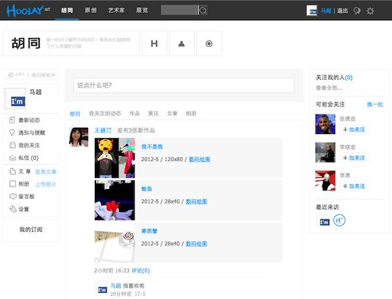Open 张勇劲 suggested user avatar
392x299 pixels.
click(x=325, y=124)
